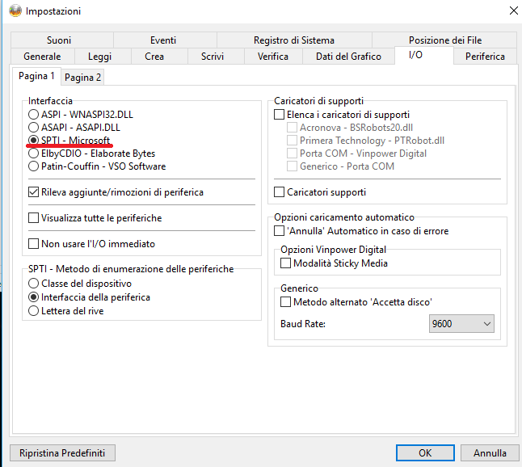Select the Pagina 1 sub-tab

point(36,76)
